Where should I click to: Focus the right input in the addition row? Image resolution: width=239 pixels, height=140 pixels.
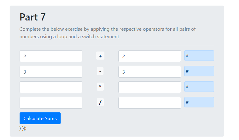(149, 56)
